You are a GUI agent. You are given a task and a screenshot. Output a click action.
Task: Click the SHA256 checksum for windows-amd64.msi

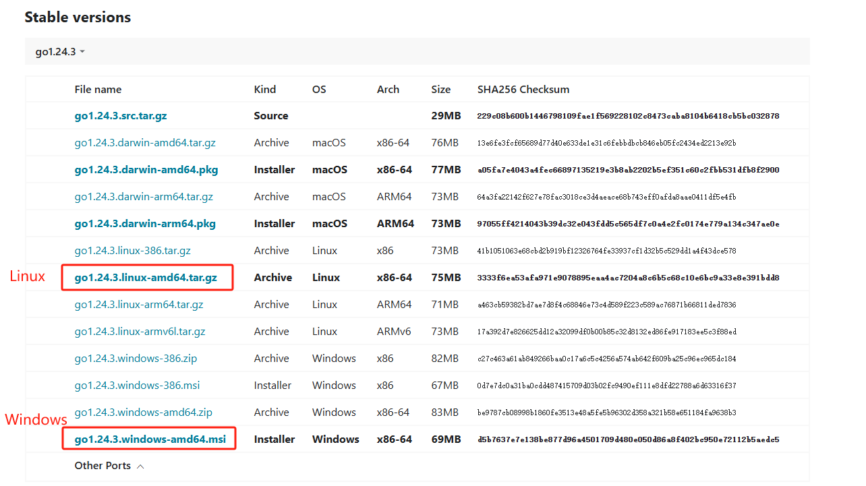[628, 439]
